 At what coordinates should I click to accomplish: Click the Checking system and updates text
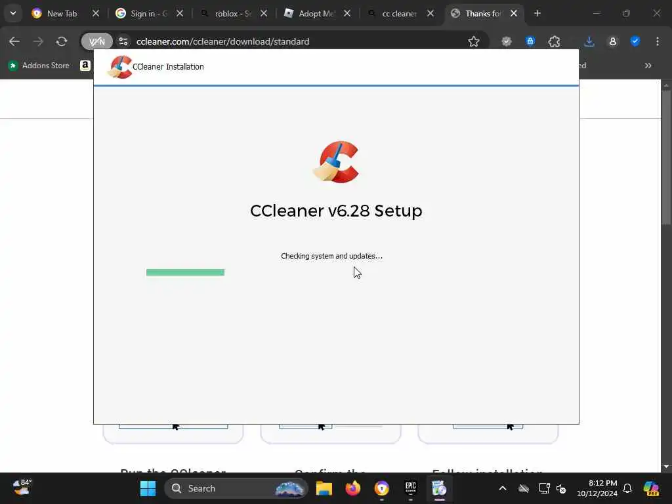tap(331, 256)
